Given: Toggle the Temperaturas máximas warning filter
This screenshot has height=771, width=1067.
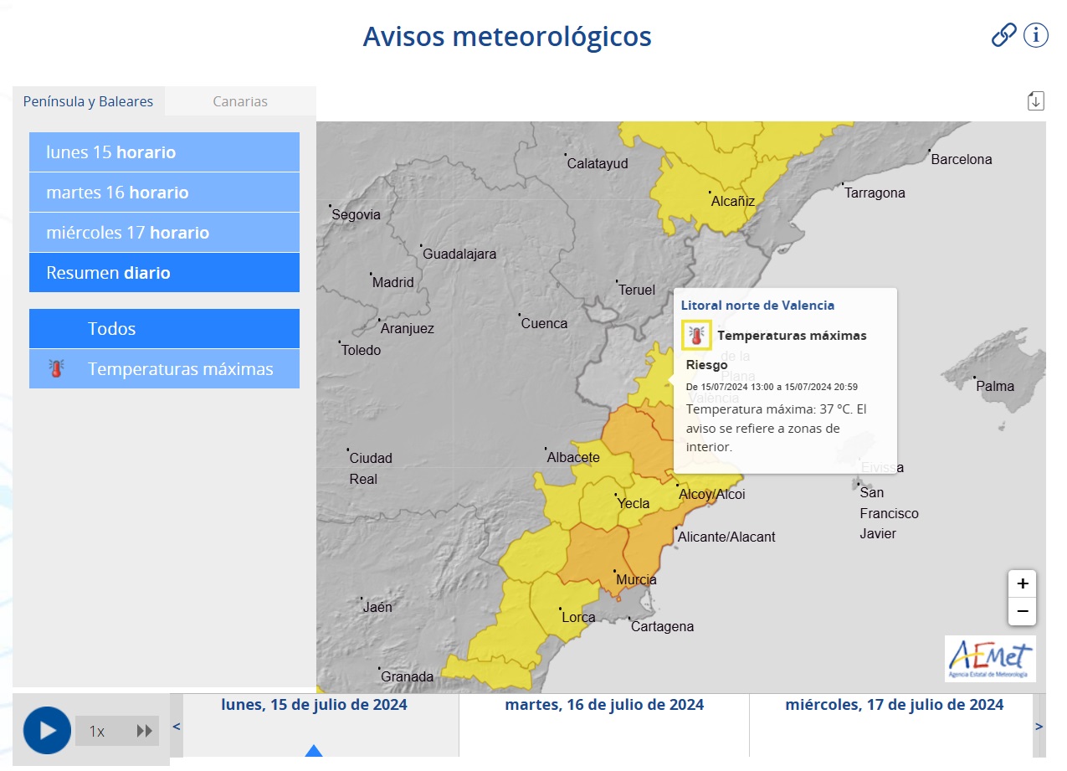Looking at the screenshot, I should pyautogui.click(x=164, y=368).
